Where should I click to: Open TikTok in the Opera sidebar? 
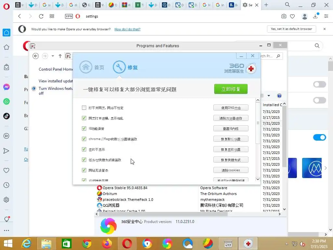pos(7,116)
